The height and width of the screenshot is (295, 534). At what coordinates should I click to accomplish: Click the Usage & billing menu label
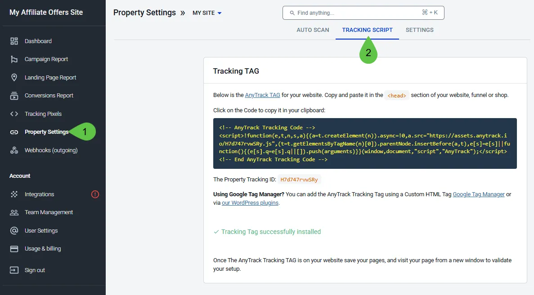click(x=43, y=249)
